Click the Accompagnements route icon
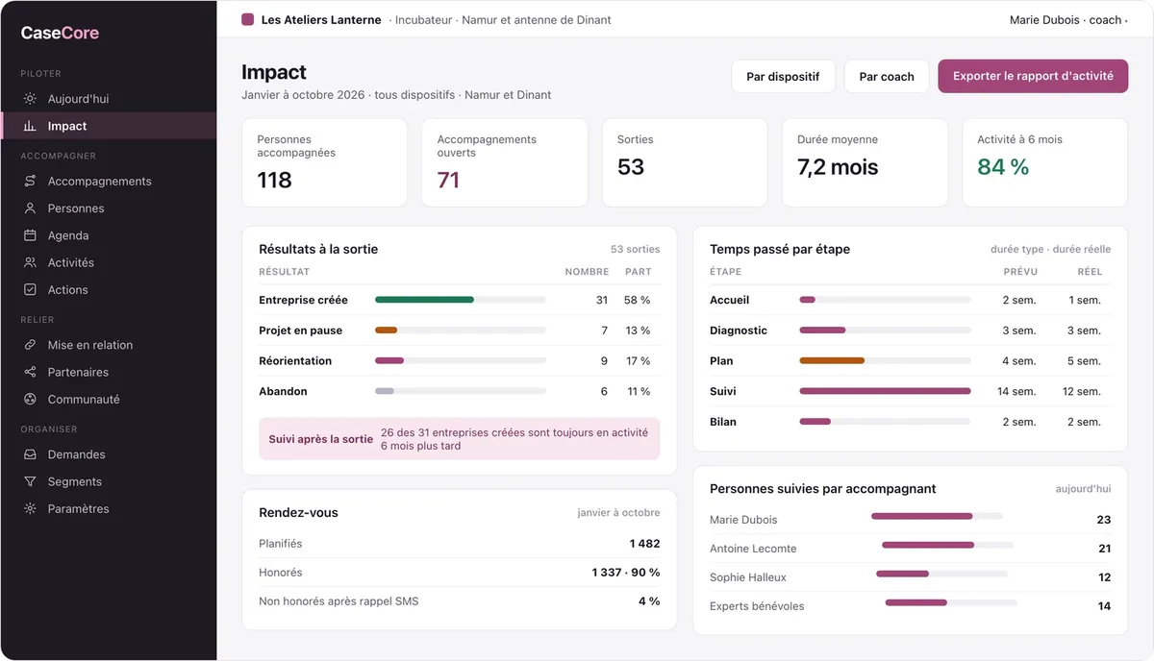This screenshot has width=1154, height=661. [30, 182]
